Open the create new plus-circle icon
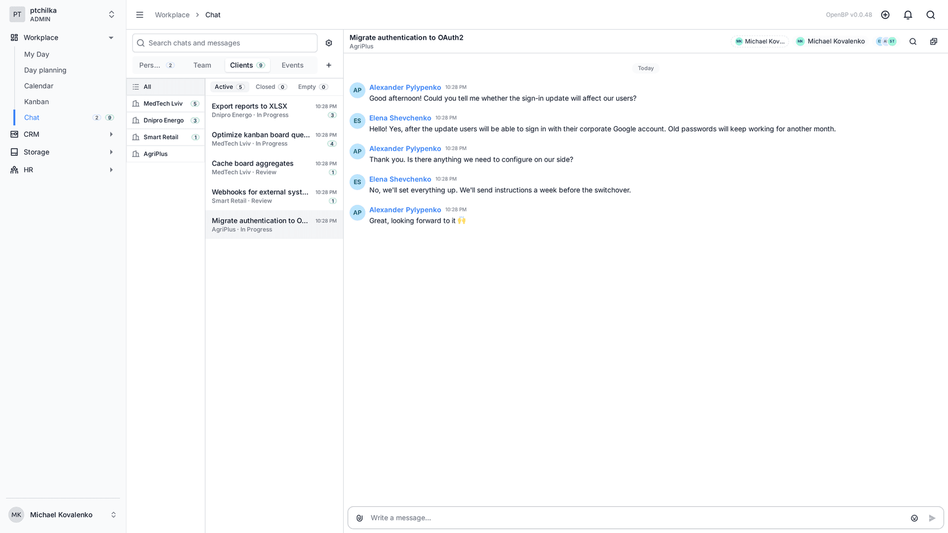The height and width of the screenshot is (533, 948). 885,15
